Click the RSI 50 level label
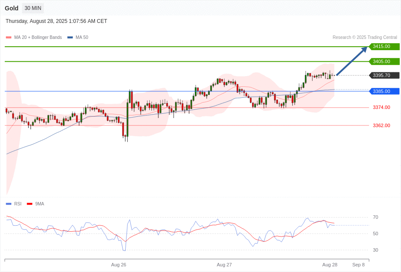This screenshot has width=401, height=272. point(376,234)
